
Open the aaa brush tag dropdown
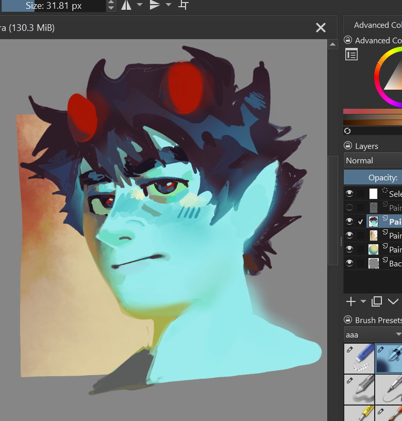tap(373, 335)
